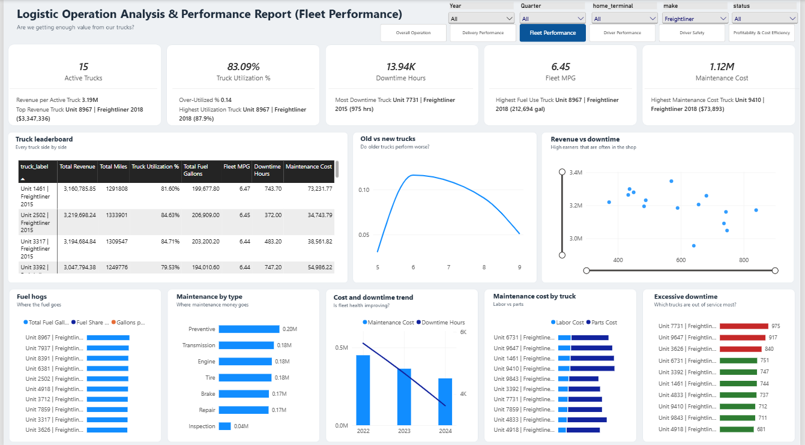805x445 pixels.
Task: Open the Quarter slicer dropdown
Action: (x=552, y=19)
